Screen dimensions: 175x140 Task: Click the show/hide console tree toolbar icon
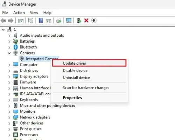click(21, 21)
